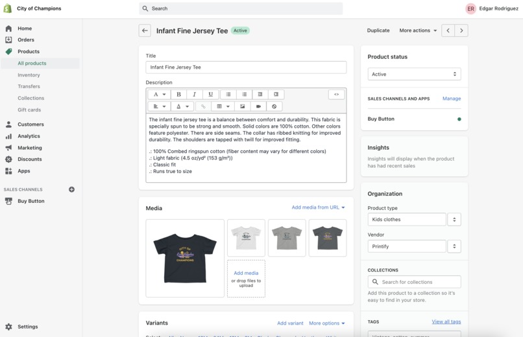This screenshot has width=523, height=337.
Task: Click View all tags link
Action: [446, 321]
